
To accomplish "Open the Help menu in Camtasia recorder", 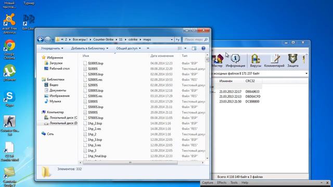I will click(x=245, y=182).
